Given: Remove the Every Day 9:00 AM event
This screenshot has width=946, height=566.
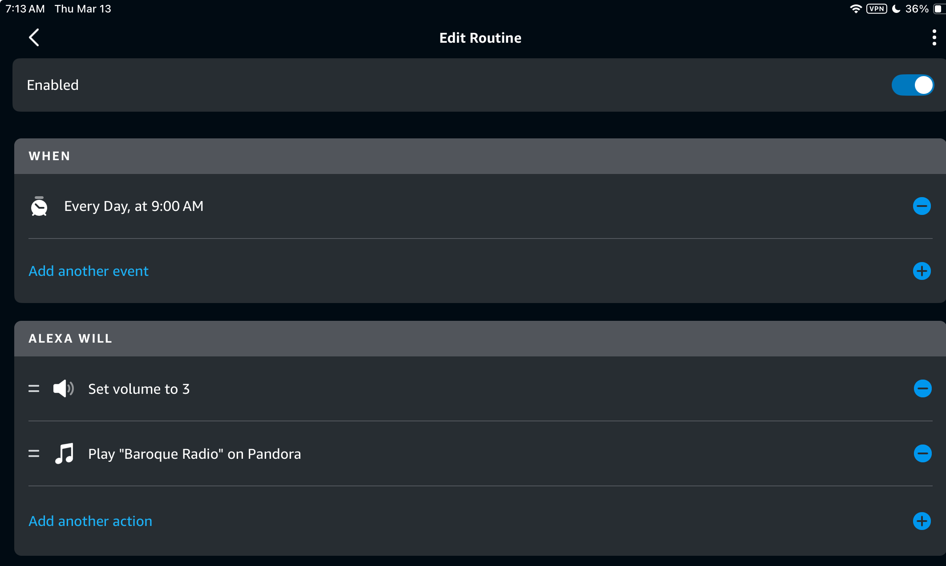Looking at the screenshot, I should point(922,206).
